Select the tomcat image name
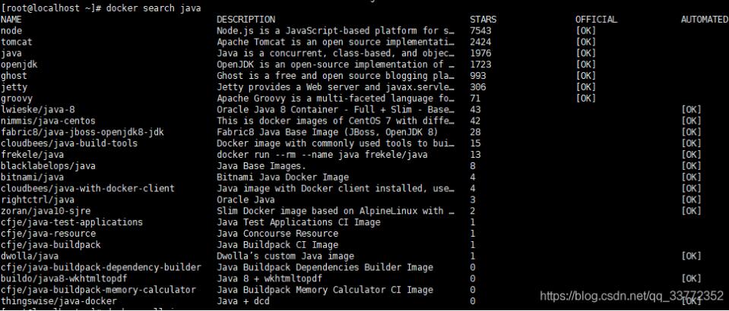Viewport: 729px width, 311px height. tap(17, 42)
